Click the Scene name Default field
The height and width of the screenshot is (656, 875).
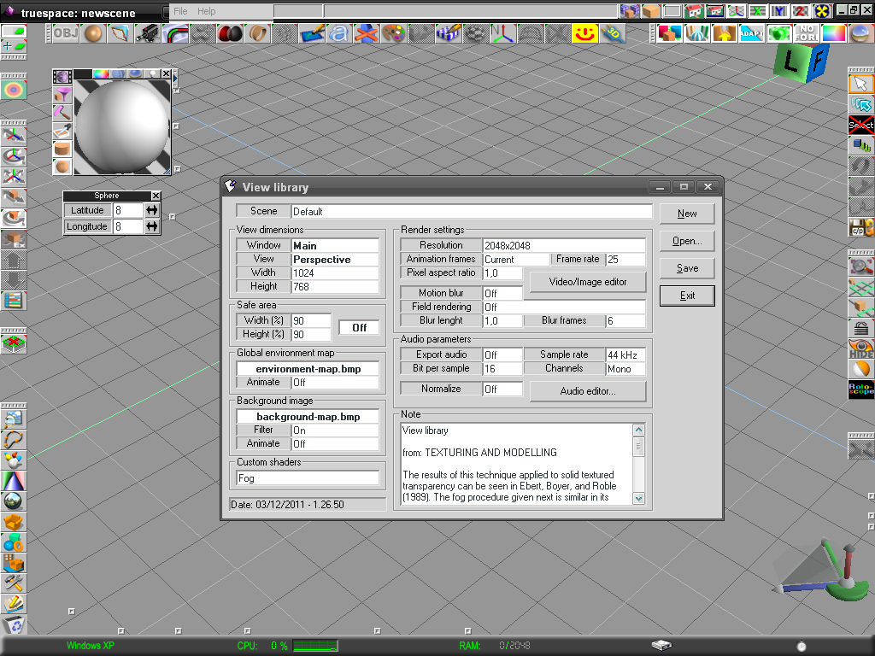point(472,212)
